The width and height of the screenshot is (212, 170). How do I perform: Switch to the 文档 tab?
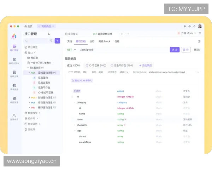coord(70,41)
